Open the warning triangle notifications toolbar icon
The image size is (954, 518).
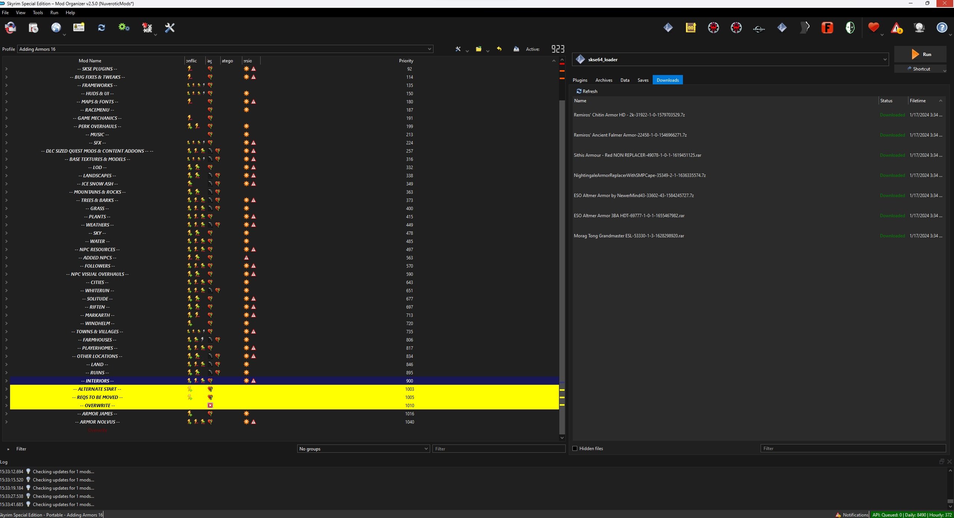tap(896, 28)
